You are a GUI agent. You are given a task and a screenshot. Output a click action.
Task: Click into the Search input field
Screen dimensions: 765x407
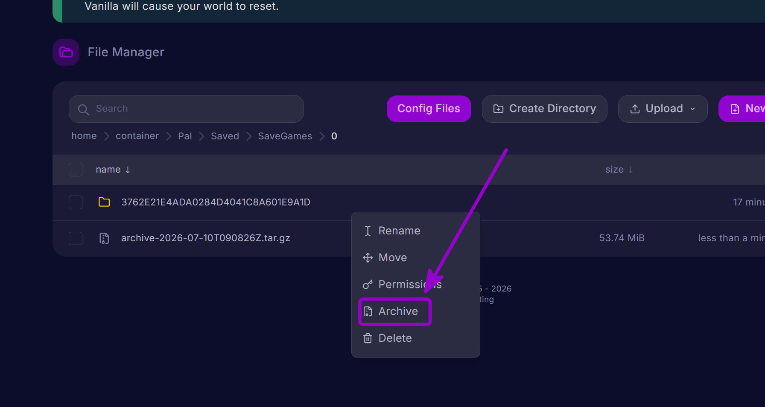coord(186,109)
